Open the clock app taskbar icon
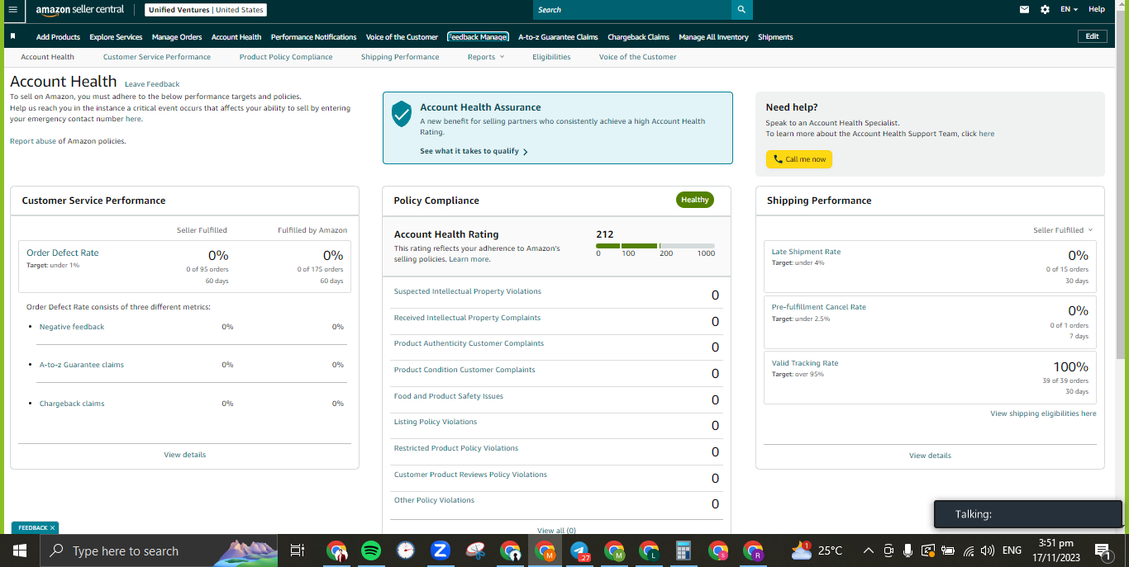 coord(405,550)
